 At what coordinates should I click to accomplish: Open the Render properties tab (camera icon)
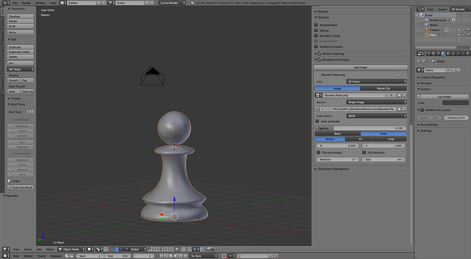(429, 53)
